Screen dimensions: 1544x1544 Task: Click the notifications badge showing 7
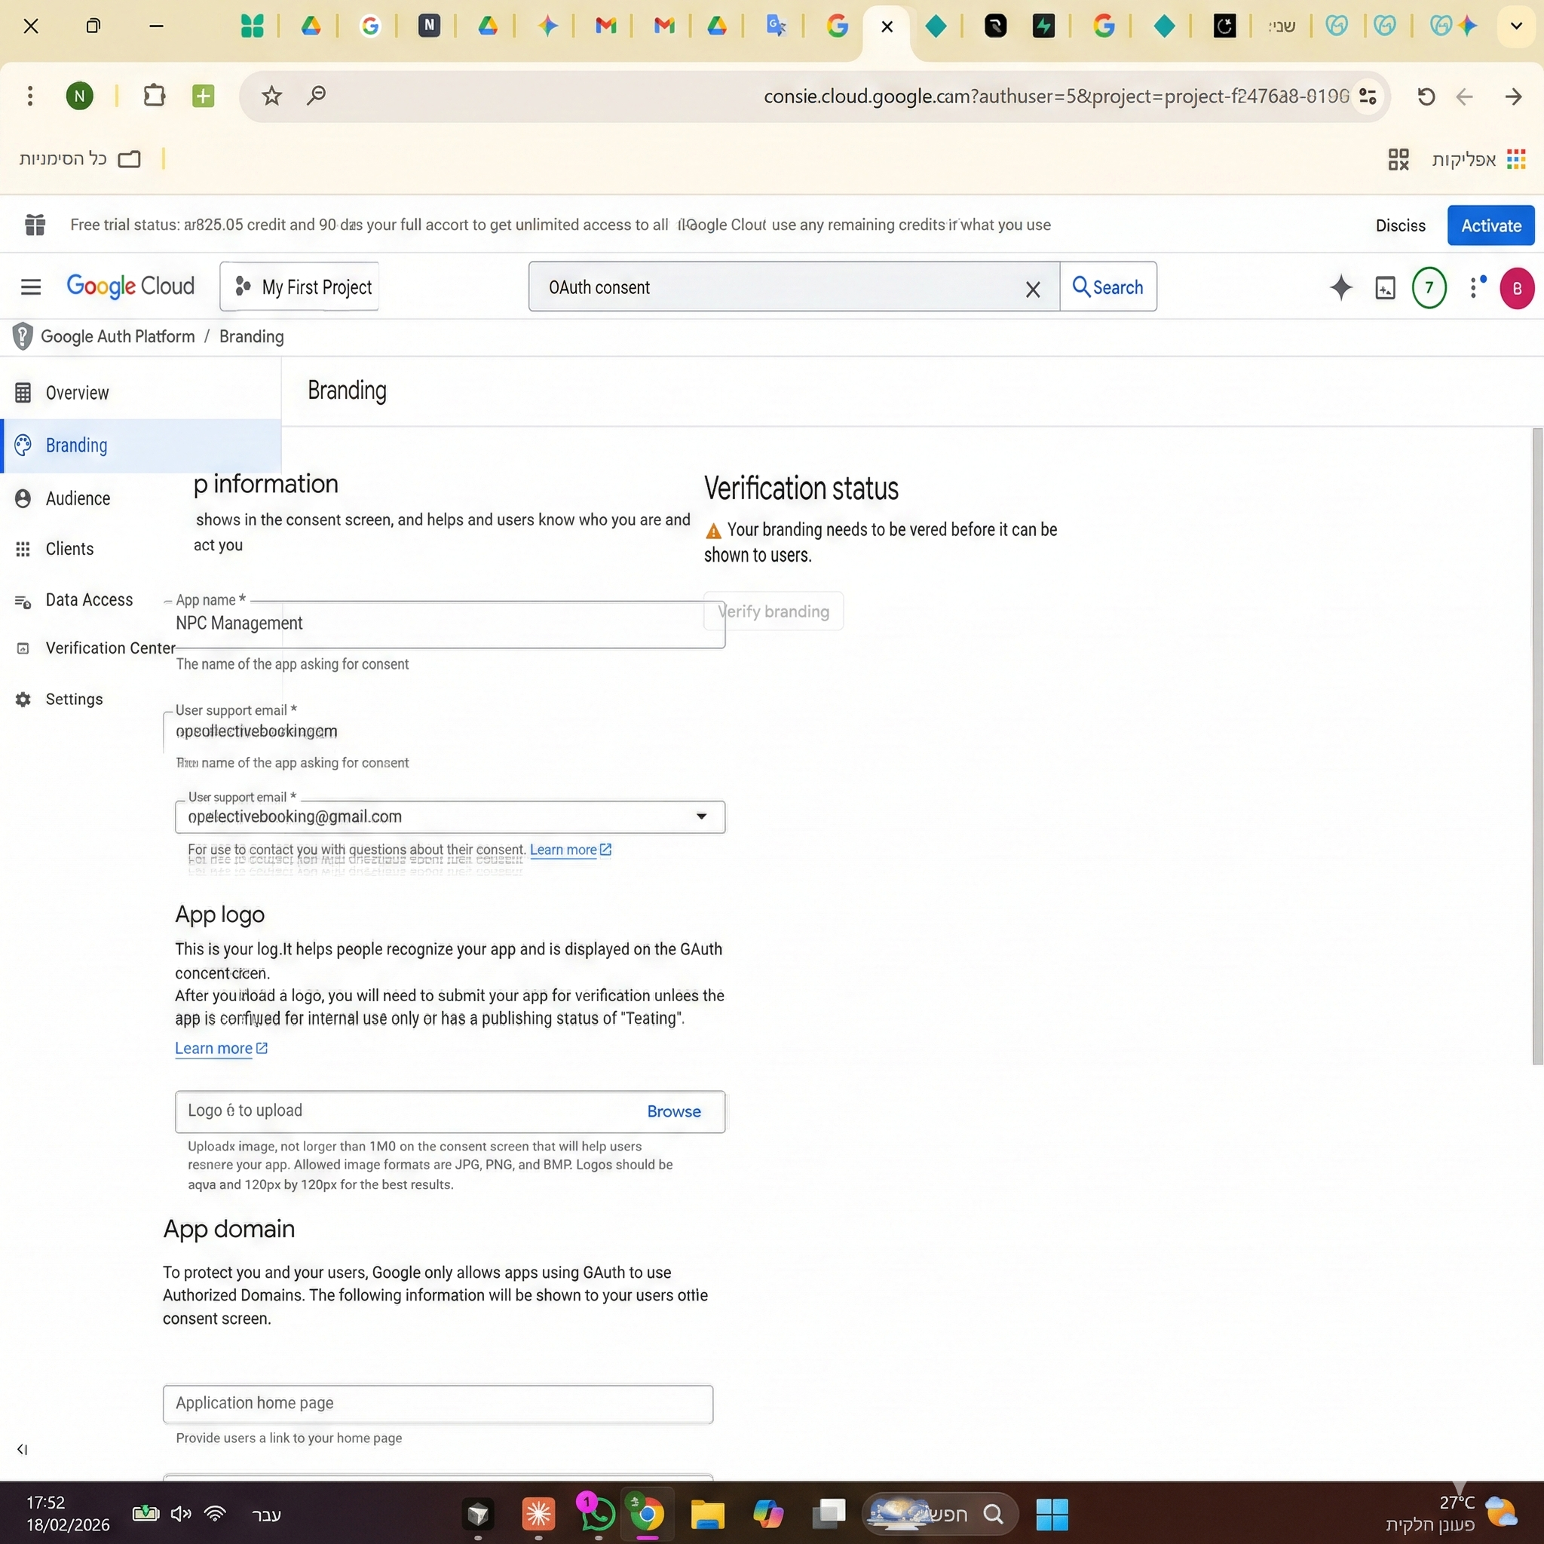1428,288
